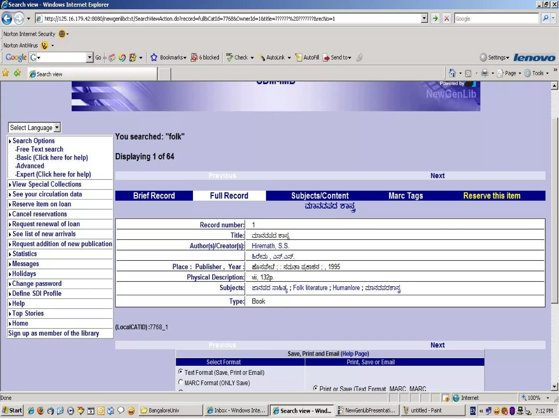559x419 pixels.
Task: Click the browser Back arrow button
Action: pyautogui.click(x=7, y=19)
